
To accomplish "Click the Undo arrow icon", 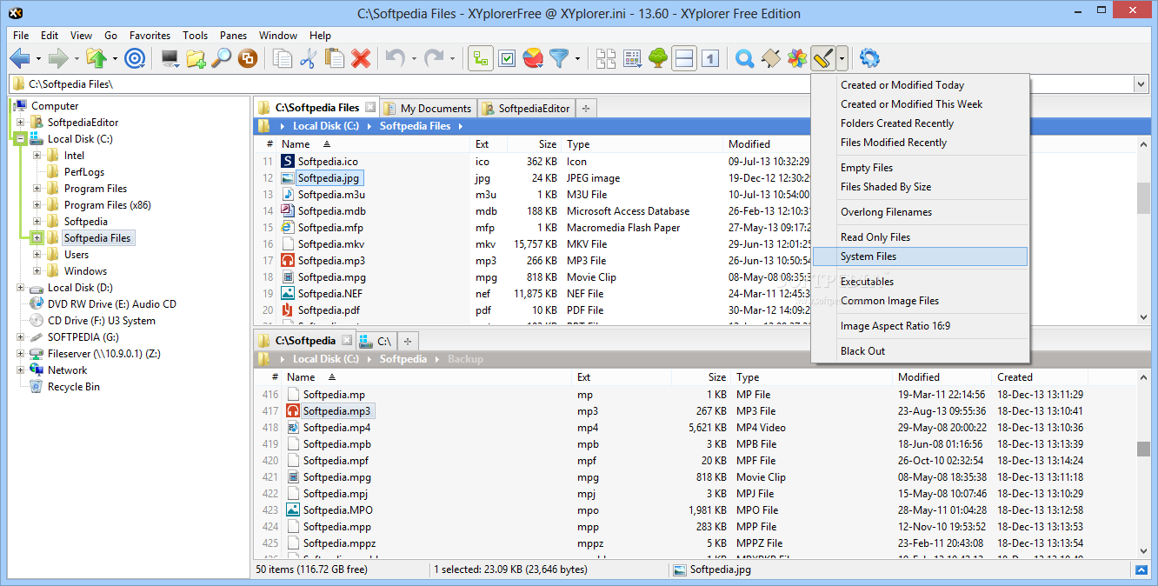I will [396, 58].
